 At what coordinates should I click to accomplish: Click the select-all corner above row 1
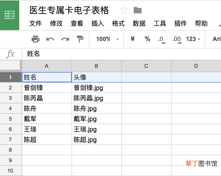(10, 65)
